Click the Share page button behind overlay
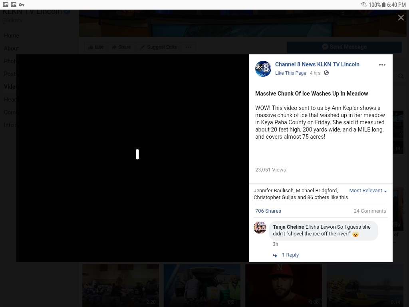The height and width of the screenshot is (307, 409). (x=121, y=47)
